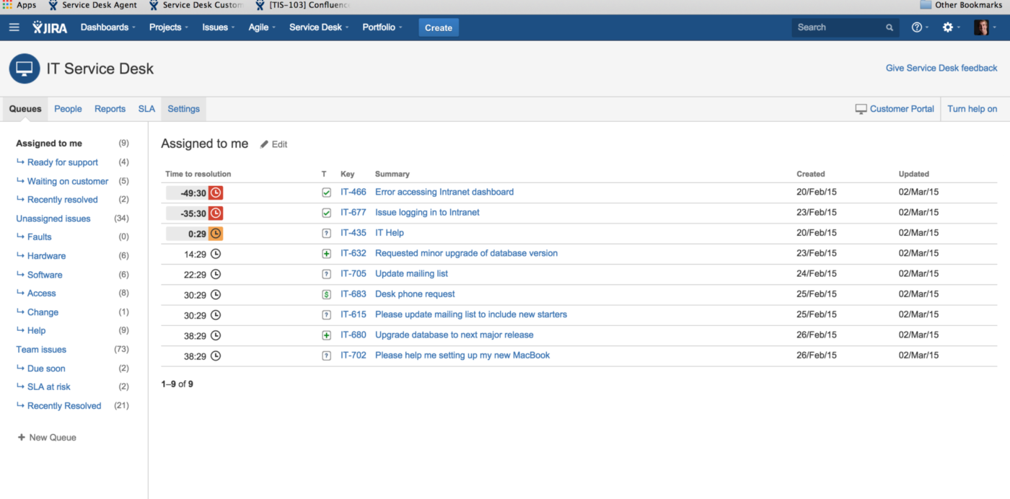The width and height of the screenshot is (1010, 499).
Task: Open the administration gear icon
Action: coord(949,27)
